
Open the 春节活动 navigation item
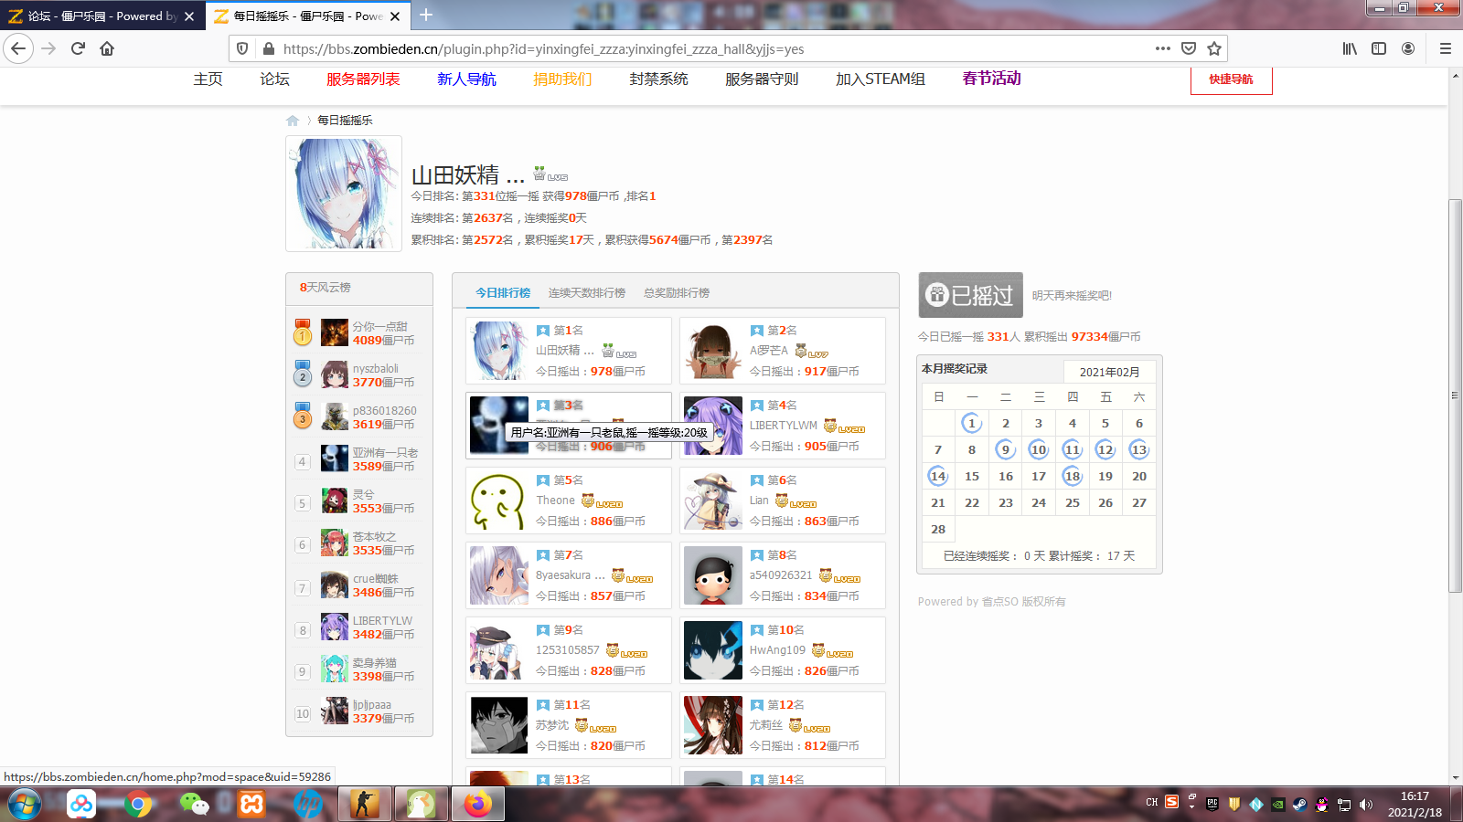coord(991,79)
